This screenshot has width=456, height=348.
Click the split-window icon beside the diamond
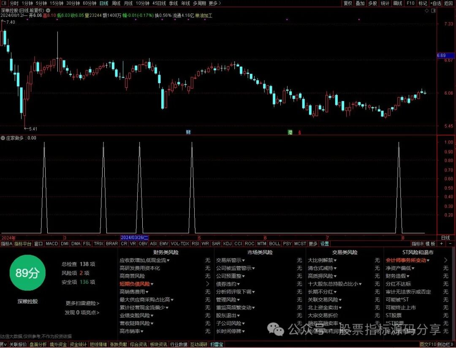click(433, 11)
